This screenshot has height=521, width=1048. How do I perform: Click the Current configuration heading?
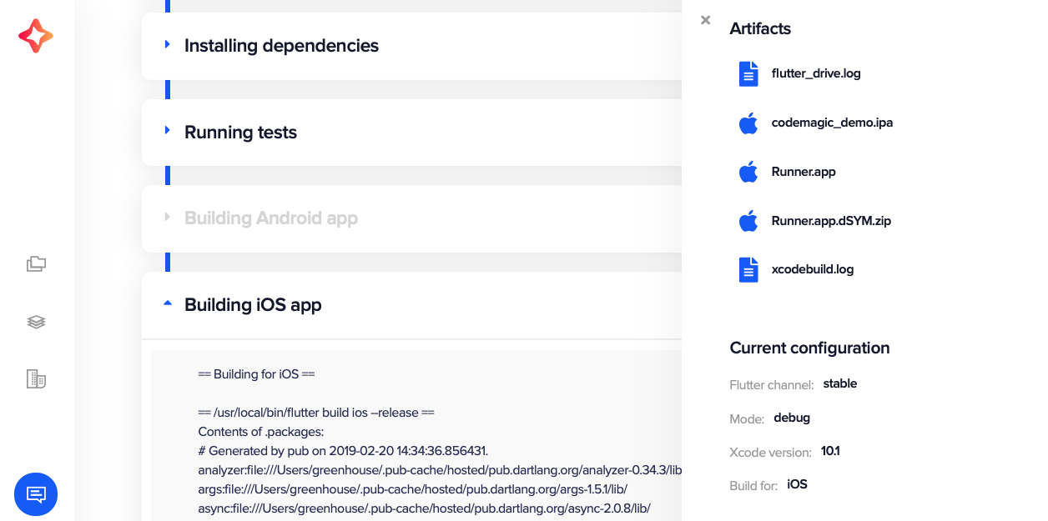point(809,348)
